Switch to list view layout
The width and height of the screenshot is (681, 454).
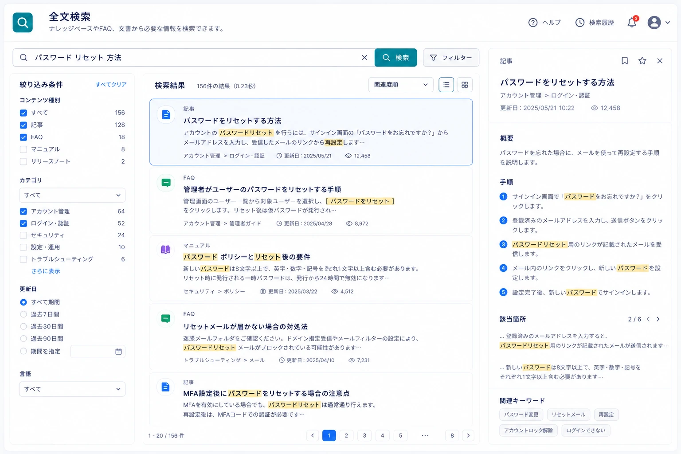coord(446,85)
